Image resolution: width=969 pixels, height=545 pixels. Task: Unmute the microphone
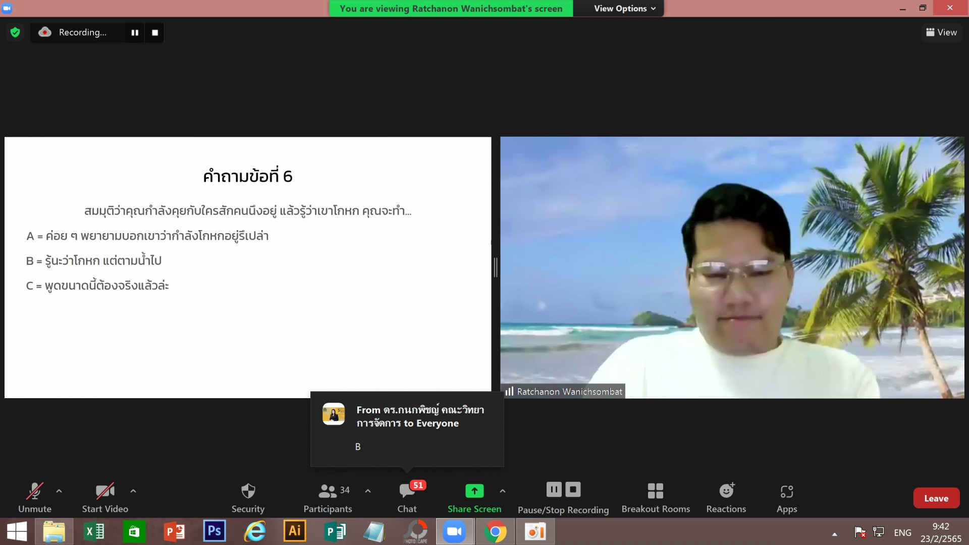pos(35,498)
